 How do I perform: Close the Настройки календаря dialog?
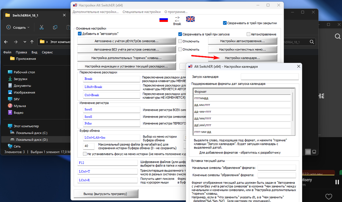pyautogui.click(x=298, y=66)
